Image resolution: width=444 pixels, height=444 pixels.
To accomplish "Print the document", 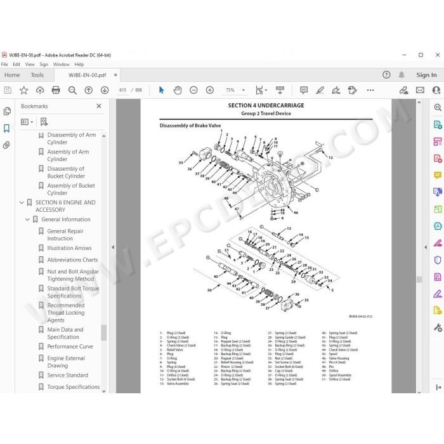I will (56, 90).
